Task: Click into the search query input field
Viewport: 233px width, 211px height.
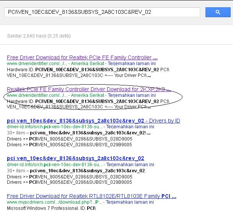Action: coord(102,12)
